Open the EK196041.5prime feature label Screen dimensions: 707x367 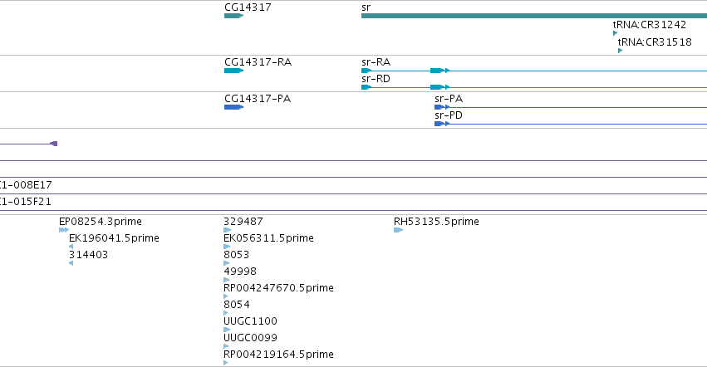[x=114, y=238]
